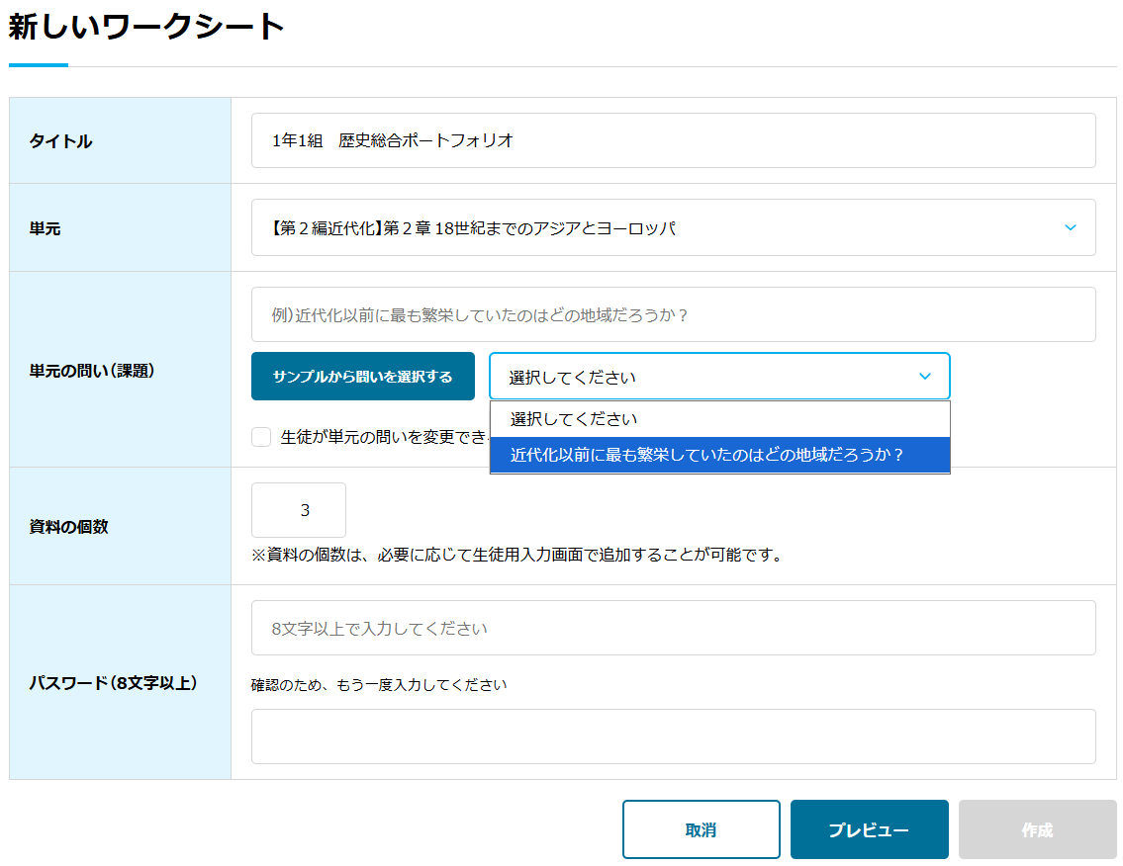Click the 資料の個数 number box showing 3
The height and width of the screenshot is (866, 1123).
(x=299, y=510)
